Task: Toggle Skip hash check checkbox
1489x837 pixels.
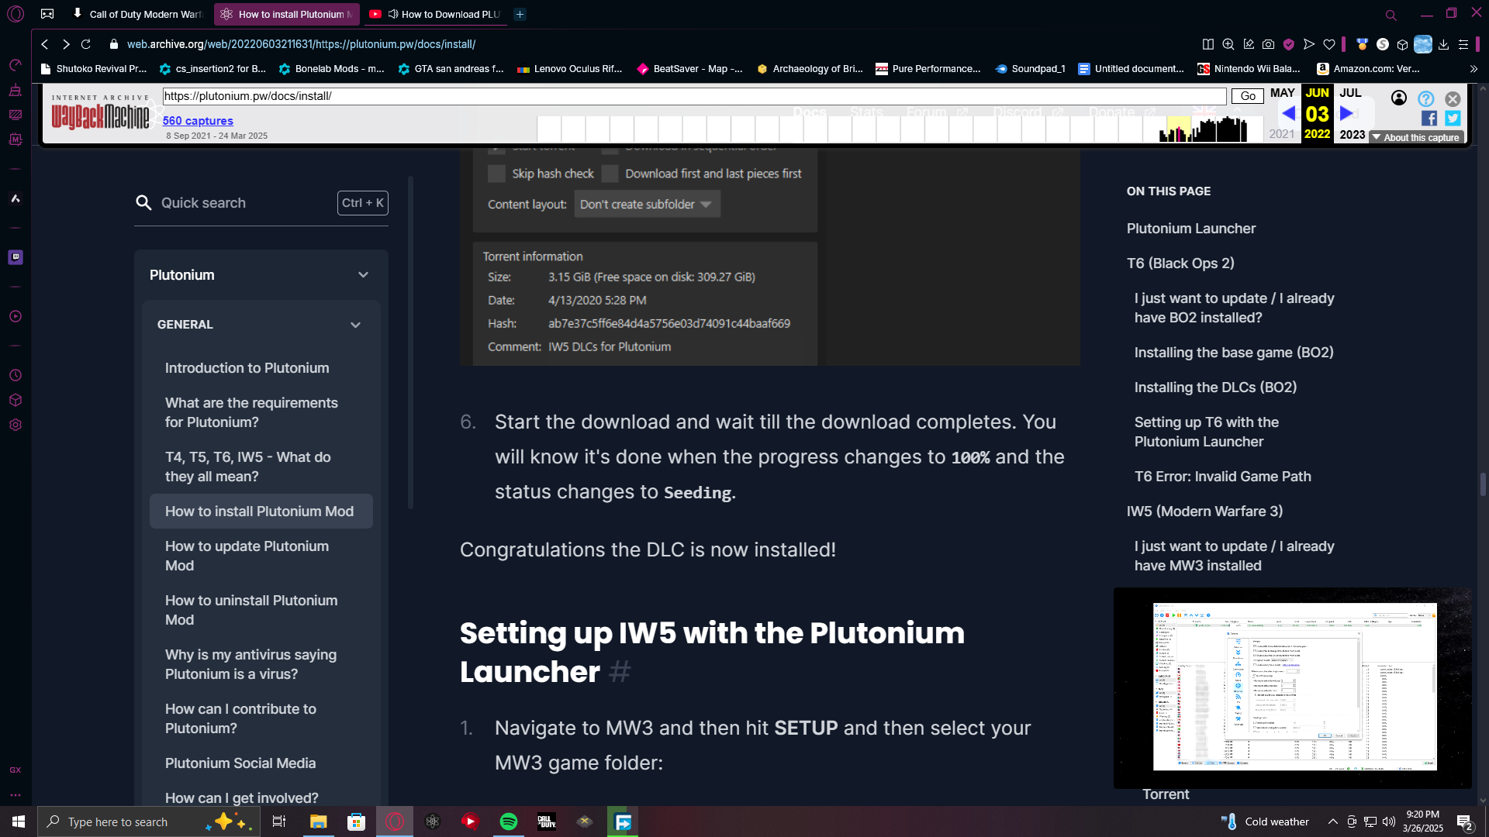Action: (x=496, y=174)
